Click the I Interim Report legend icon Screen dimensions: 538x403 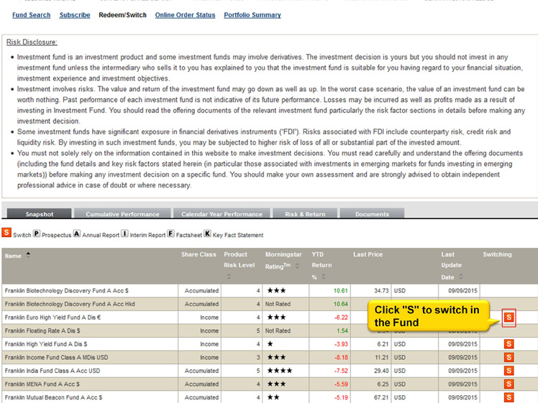point(124,233)
